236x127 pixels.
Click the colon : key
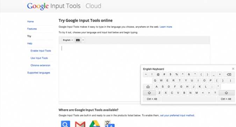212,87
